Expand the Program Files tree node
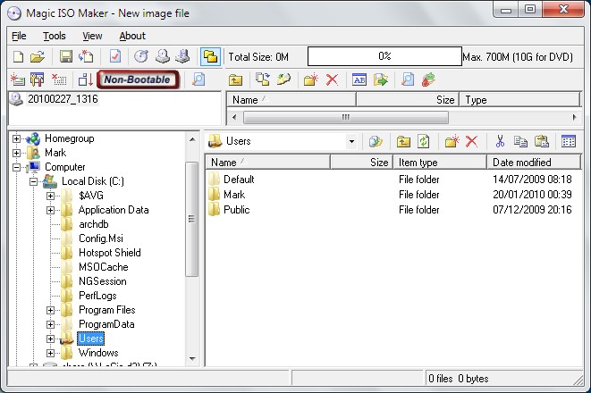 (51, 310)
